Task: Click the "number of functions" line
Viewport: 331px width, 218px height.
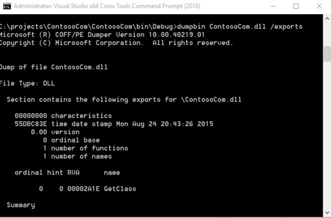Action: tap(85, 148)
